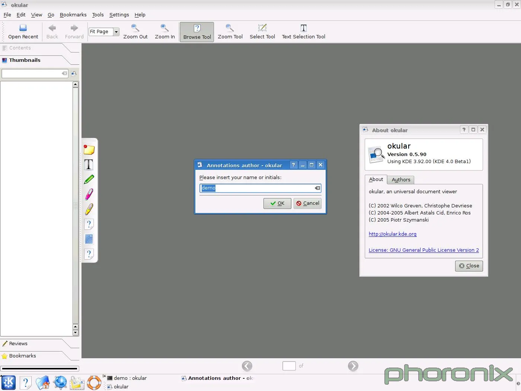Image resolution: width=521 pixels, height=391 pixels.
Task: Click the thumbnails scrollbar up arrow
Action: [76, 85]
